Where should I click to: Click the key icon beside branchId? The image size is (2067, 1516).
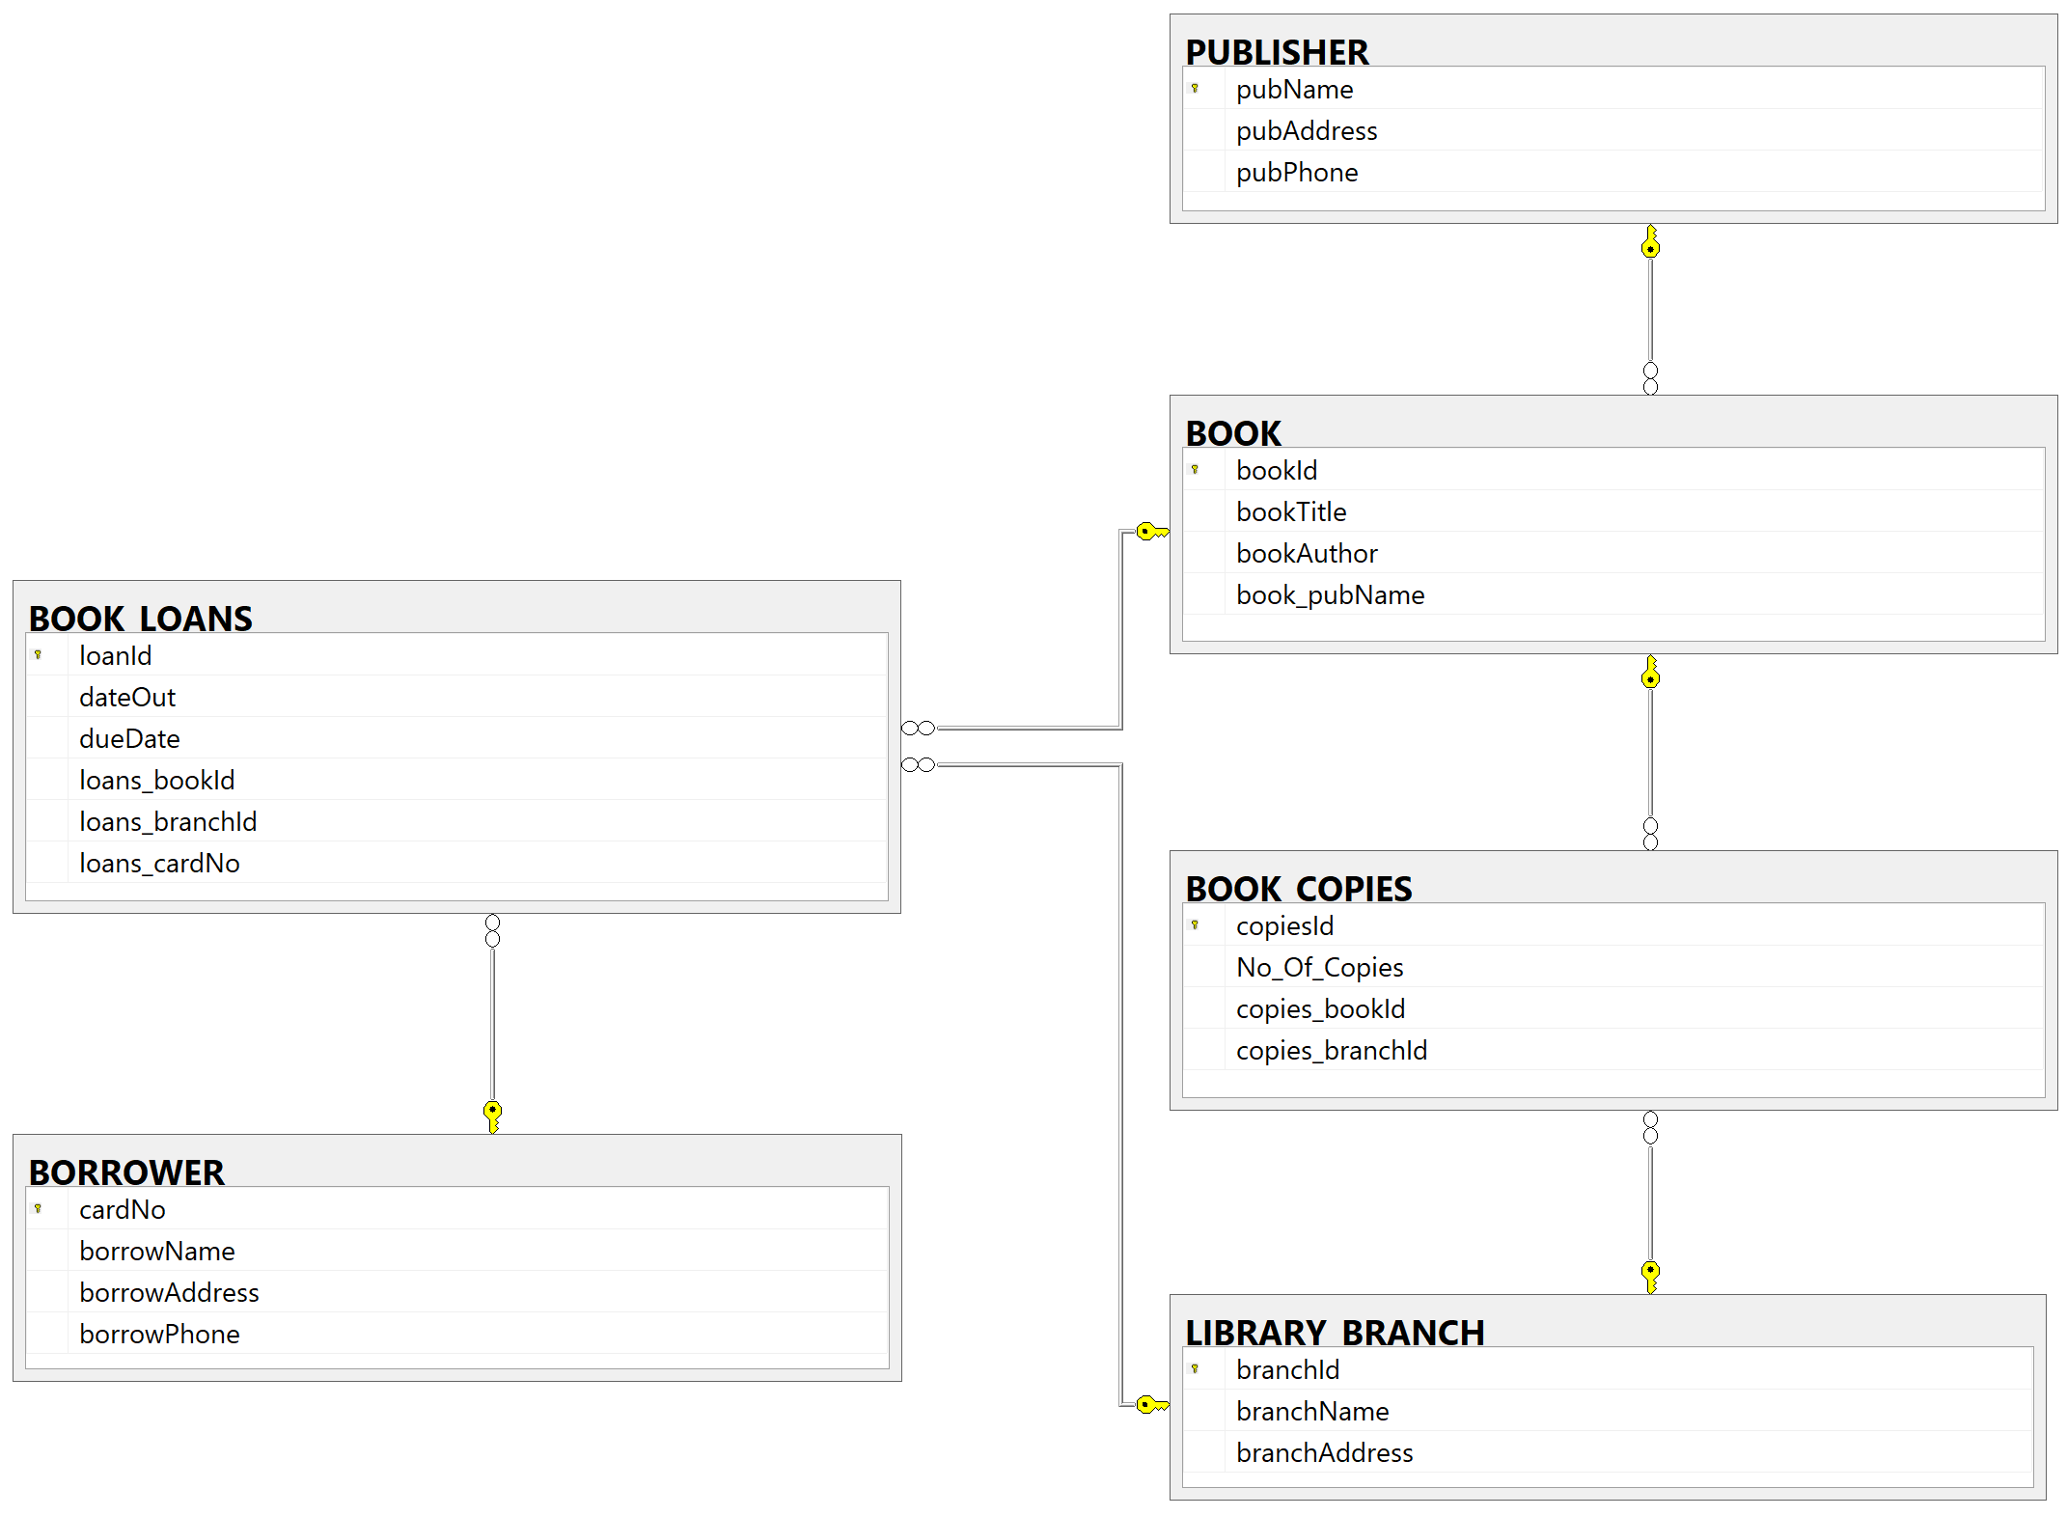point(1195,1369)
